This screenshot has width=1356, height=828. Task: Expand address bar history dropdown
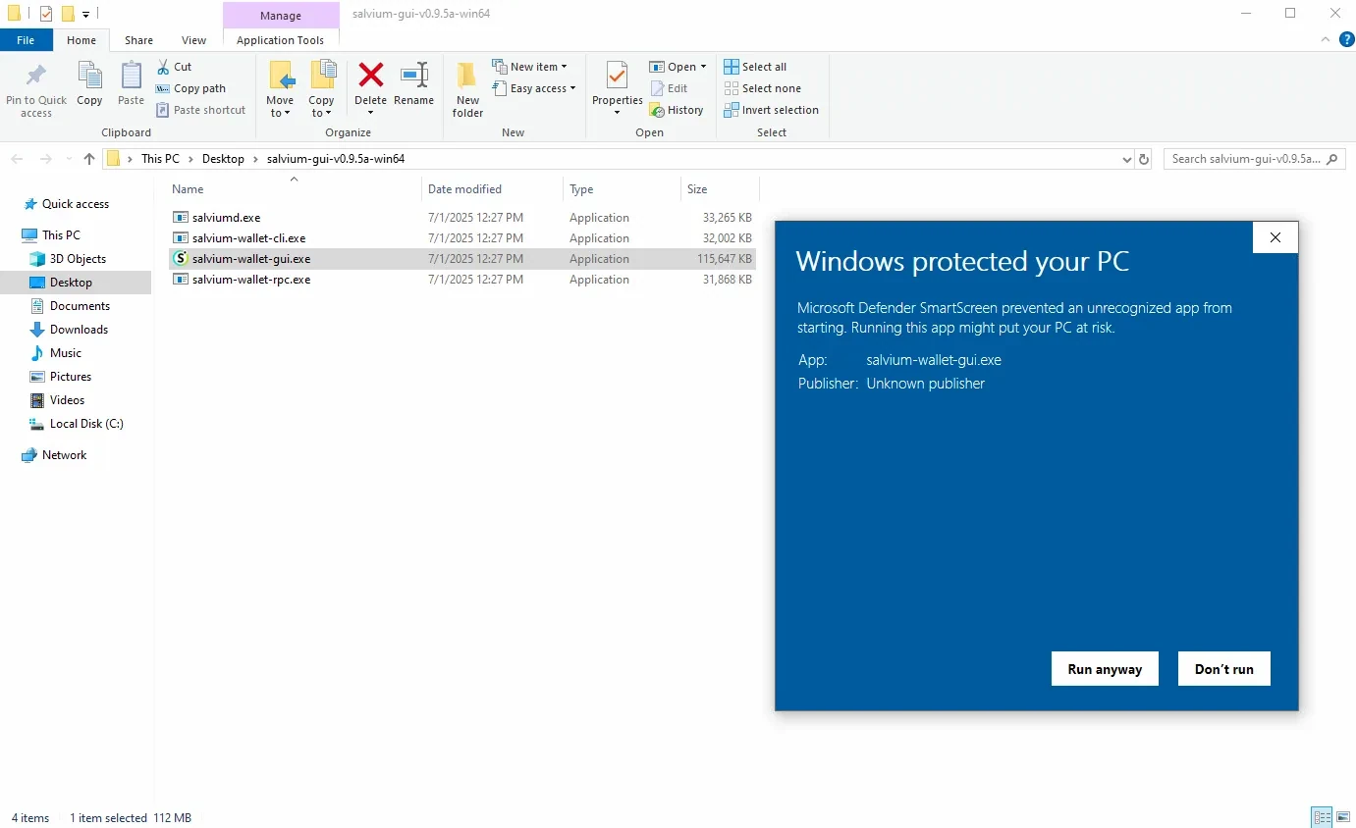(x=1126, y=159)
